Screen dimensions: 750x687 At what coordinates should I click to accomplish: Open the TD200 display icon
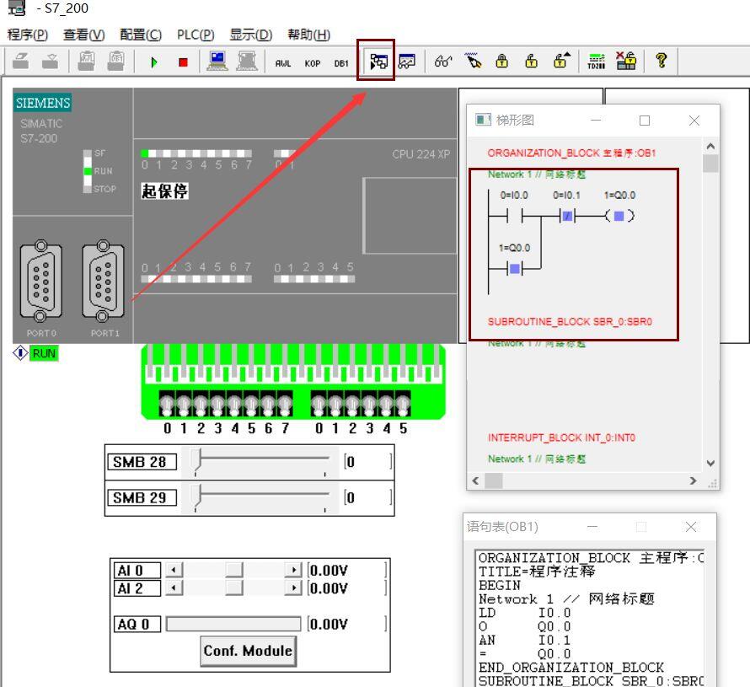[x=596, y=62]
